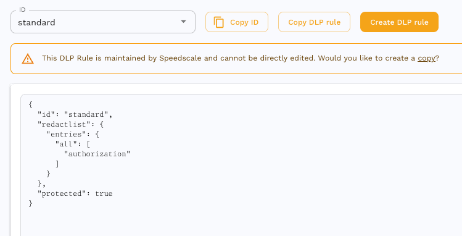The image size is (462, 236).
Task: Click the closing square bracket of the all array
Action: click(x=57, y=164)
